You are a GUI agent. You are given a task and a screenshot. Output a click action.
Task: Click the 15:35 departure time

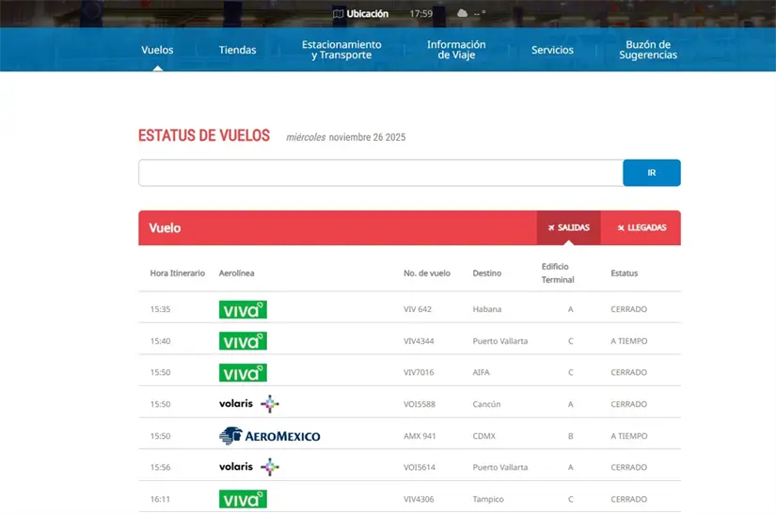160,309
